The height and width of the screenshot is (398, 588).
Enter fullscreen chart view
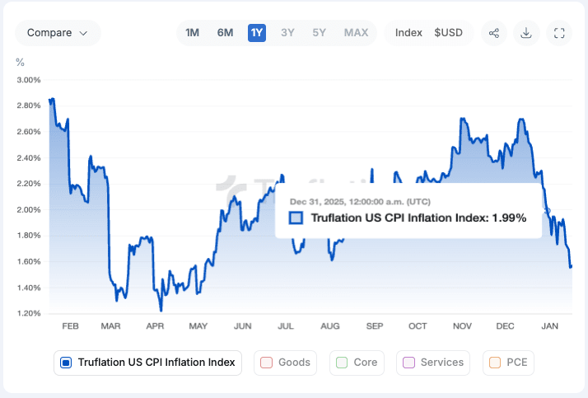click(559, 33)
